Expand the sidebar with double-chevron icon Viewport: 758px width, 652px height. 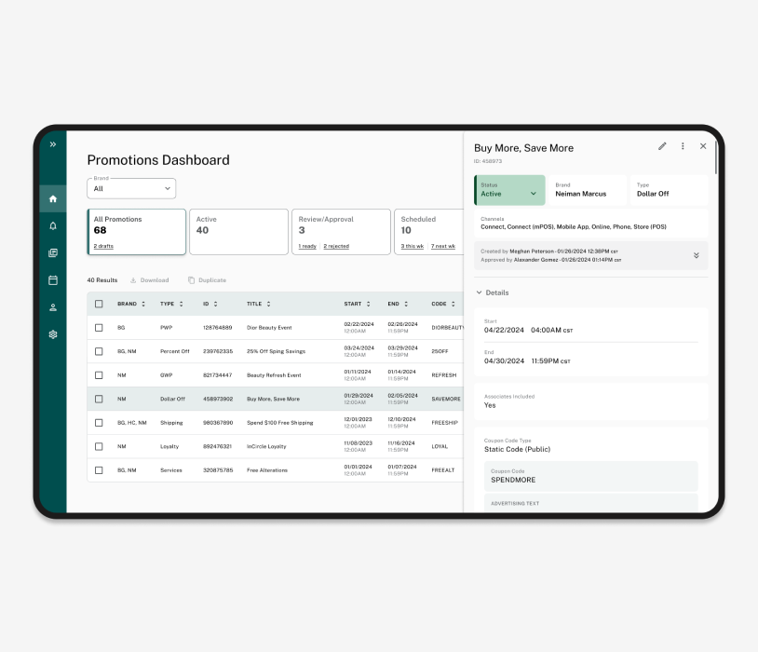click(53, 144)
